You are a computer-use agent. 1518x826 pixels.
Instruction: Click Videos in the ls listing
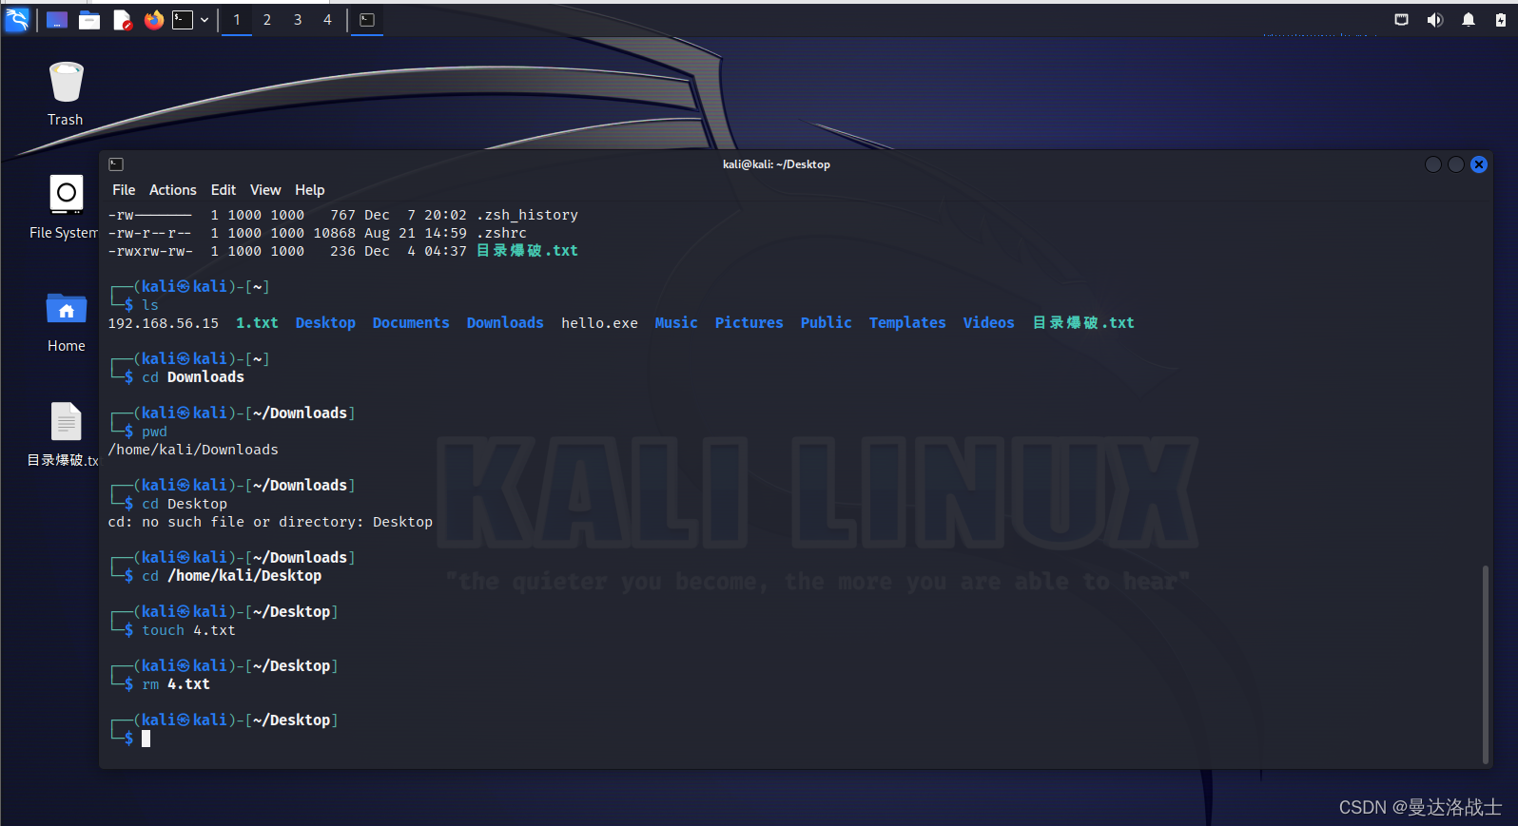(x=988, y=323)
